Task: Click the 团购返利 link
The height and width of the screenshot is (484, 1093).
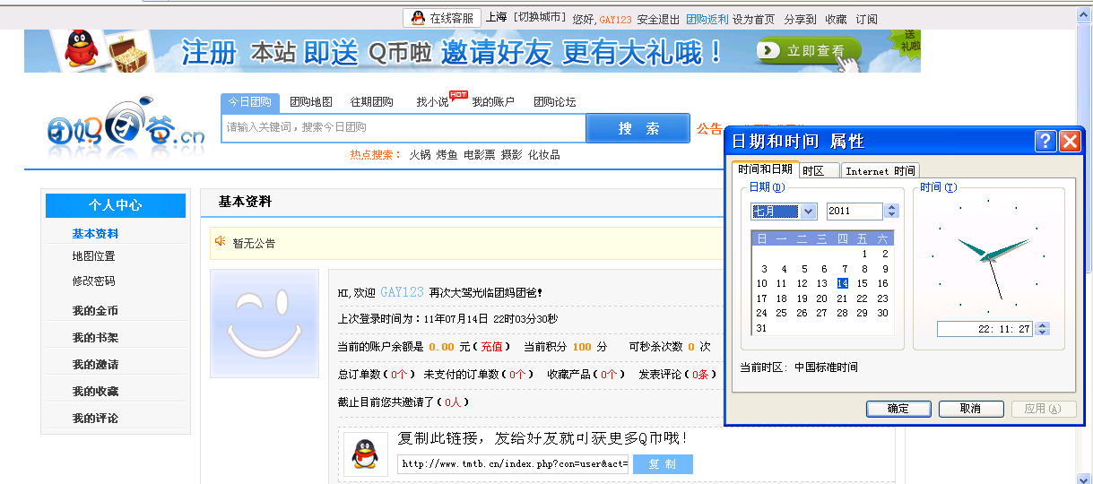Action: [707, 19]
